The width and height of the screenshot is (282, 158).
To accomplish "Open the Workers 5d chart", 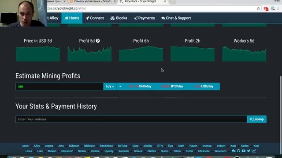I will point(244,54).
